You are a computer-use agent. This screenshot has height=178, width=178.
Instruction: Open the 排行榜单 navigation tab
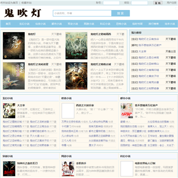tap(153, 24)
